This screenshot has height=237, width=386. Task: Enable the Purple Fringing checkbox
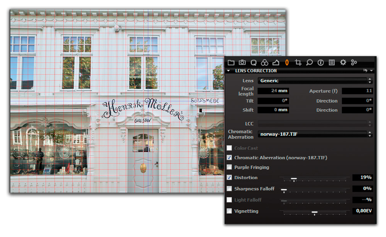(229, 167)
